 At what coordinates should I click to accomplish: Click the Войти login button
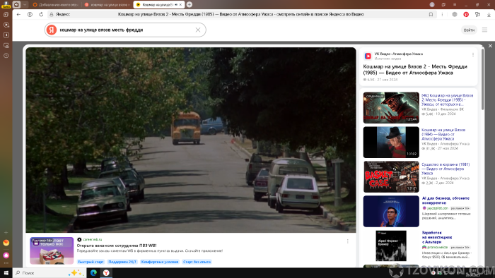coord(469,30)
